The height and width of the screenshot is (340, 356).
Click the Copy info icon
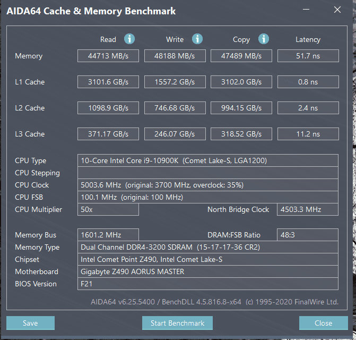[264, 39]
